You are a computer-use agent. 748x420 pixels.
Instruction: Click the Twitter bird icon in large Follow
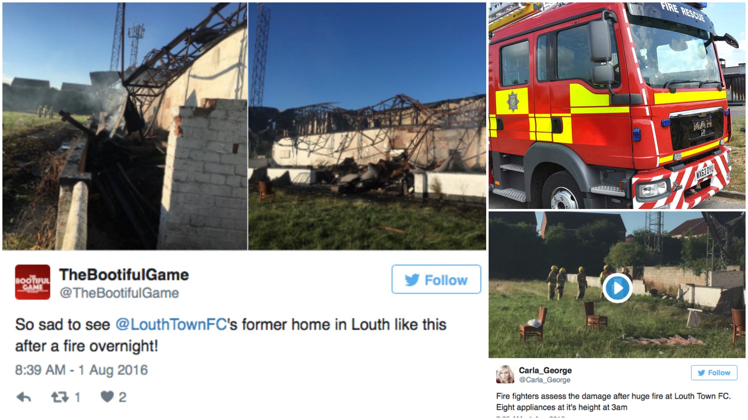pyautogui.click(x=412, y=280)
